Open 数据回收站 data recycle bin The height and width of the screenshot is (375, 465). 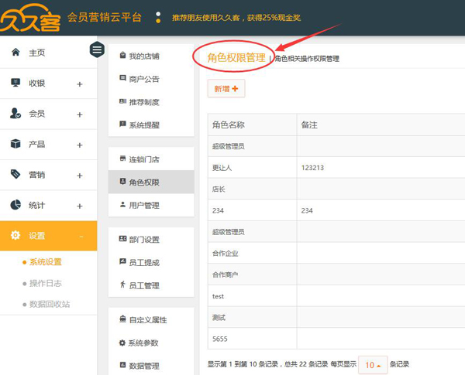pyautogui.click(x=49, y=304)
